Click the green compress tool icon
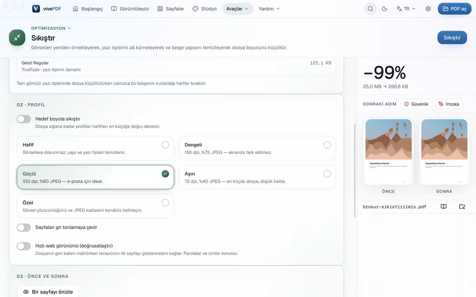The width and height of the screenshot is (476, 297). point(17,38)
